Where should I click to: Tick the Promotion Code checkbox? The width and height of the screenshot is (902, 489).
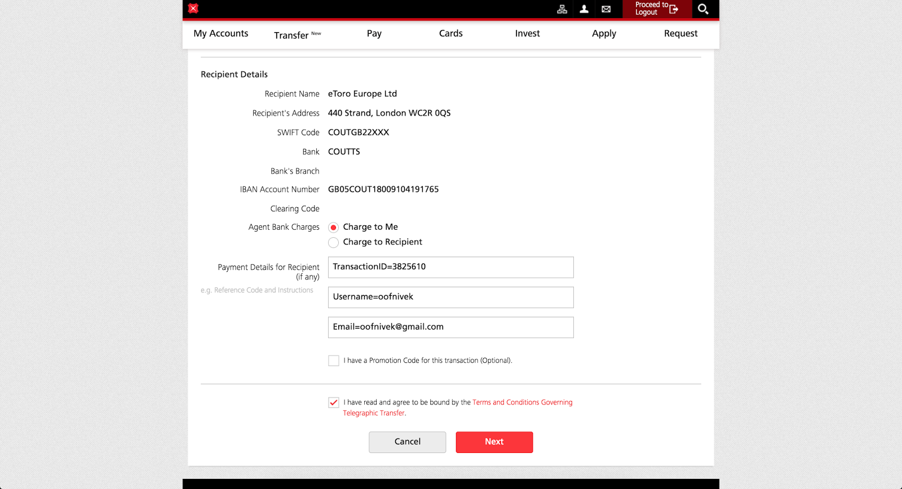[334, 361]
